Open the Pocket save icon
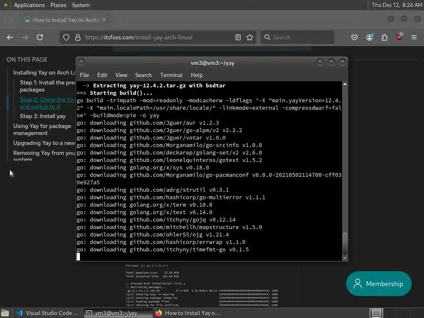 click(354, 37)
